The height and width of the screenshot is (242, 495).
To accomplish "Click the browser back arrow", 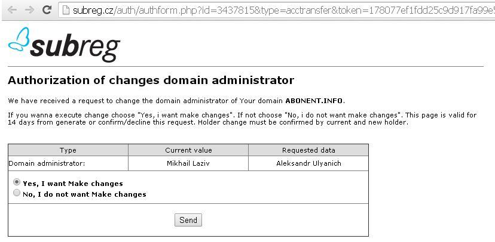I will pos(11,10).
